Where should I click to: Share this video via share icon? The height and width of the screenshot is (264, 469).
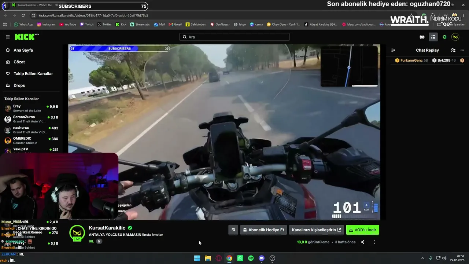362,242
